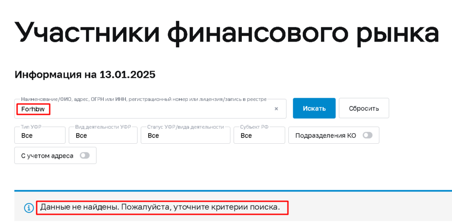Open the Тип УФР dropdown

click(40, 135)
